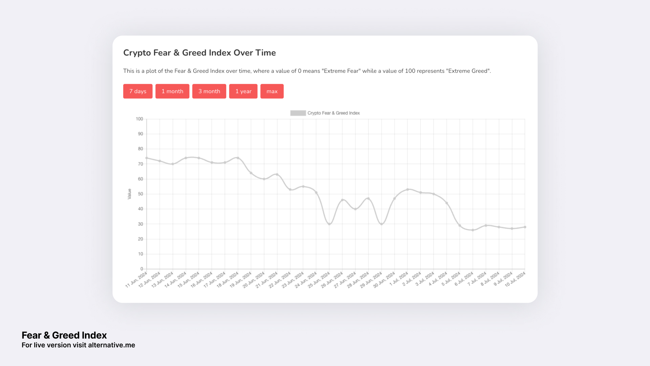Click the Fear & Greed Index footer heading

point(64,335)
